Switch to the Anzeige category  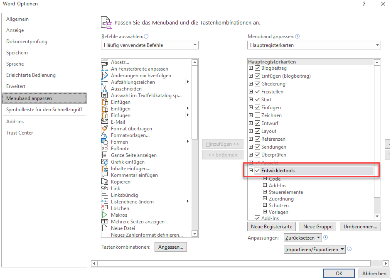point(44,30)
